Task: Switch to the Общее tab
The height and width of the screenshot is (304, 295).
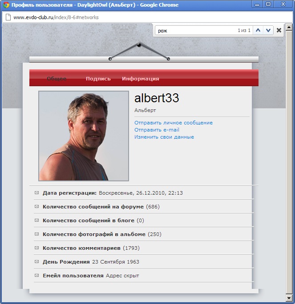Action: point(57,79)
